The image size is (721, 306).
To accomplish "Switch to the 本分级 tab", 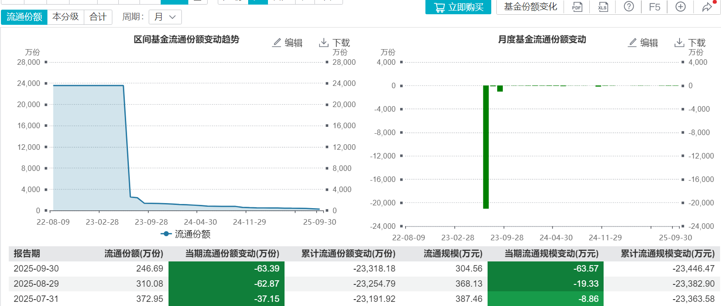I will pos(65,17).
